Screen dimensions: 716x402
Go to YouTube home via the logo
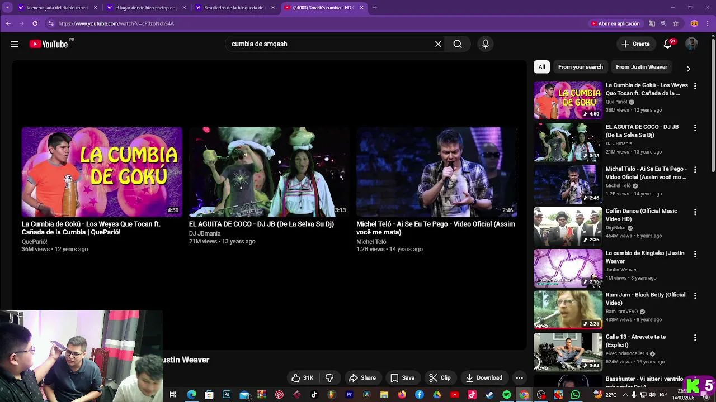point(49,44)
